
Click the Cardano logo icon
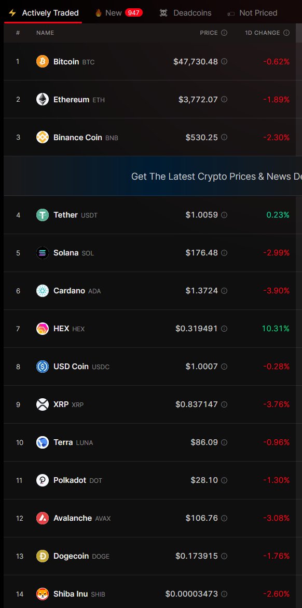pos(43,291)
